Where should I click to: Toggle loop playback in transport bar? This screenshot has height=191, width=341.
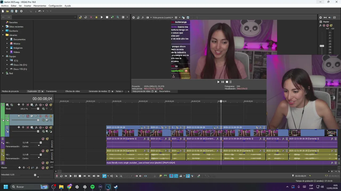click(61, 176)
